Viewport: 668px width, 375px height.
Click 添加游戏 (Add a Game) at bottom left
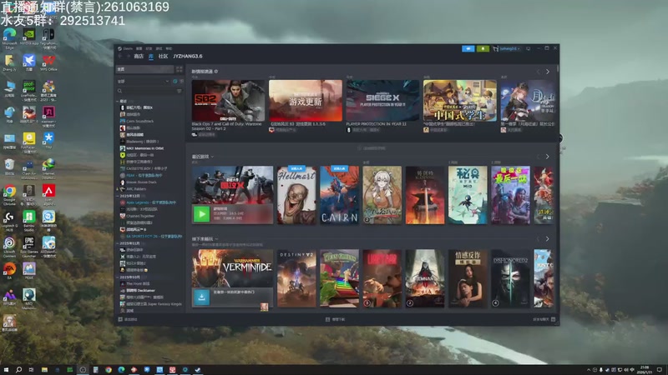(128, 319)
